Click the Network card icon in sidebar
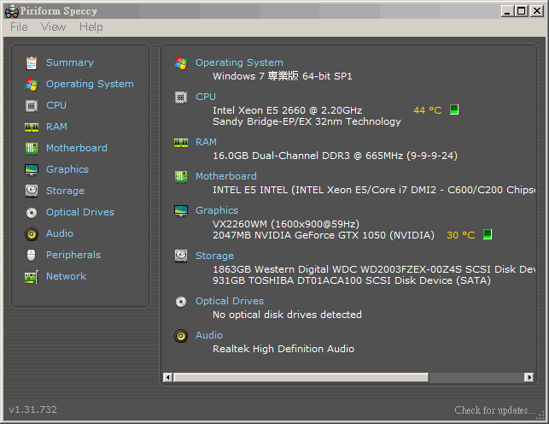 32,277
